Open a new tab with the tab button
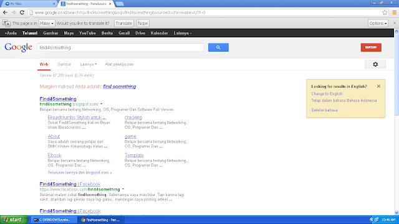 point(120,4)
